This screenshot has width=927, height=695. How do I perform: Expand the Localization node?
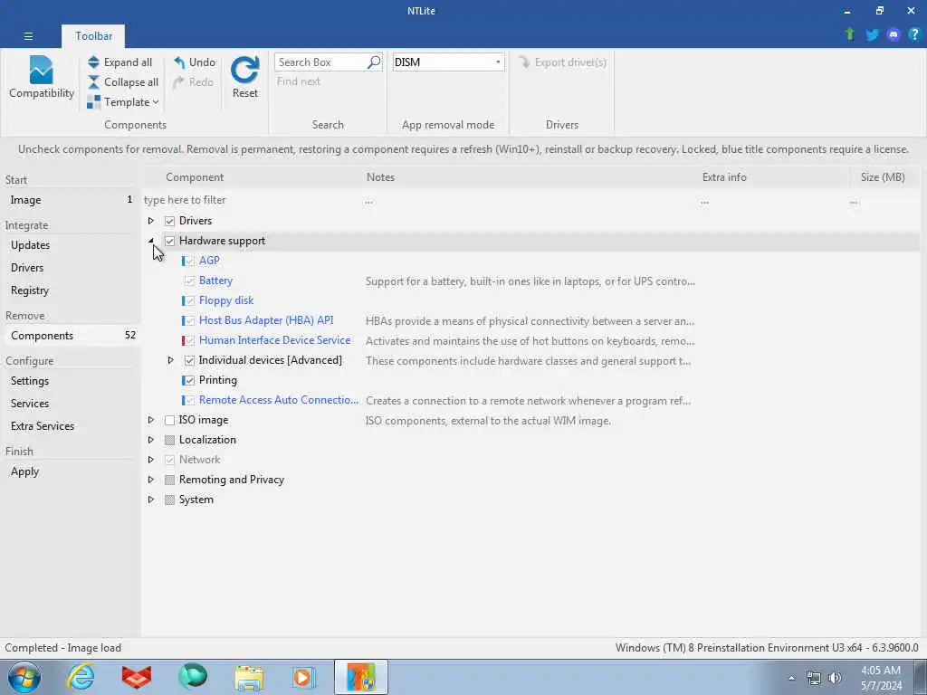tap(151, 440)
